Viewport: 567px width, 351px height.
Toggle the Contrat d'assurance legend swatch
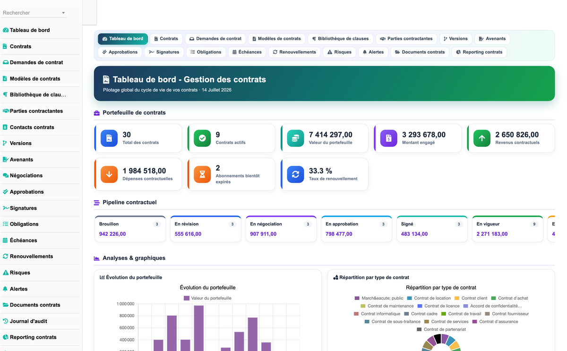pos(475,322)
